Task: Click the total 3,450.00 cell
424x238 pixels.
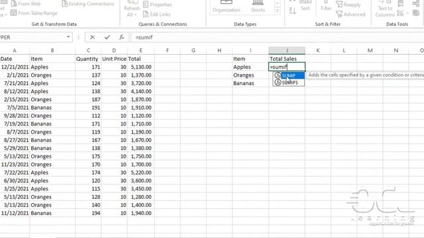Action: 140,188
